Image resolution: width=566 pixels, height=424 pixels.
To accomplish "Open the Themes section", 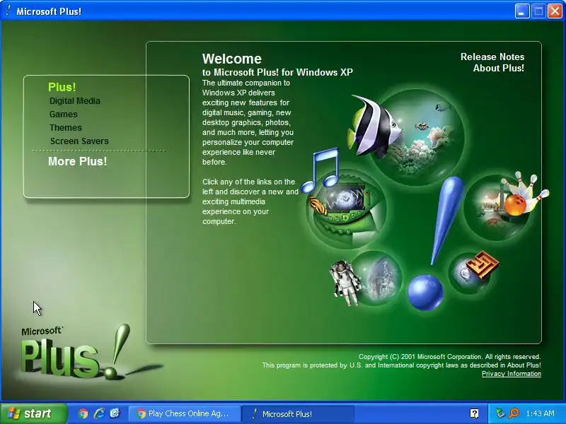I will coord(66,128).
